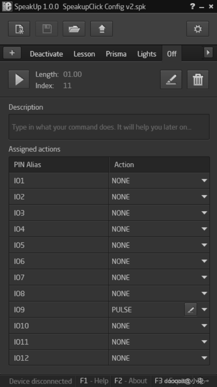This screenshot has height=387, width=217.
Task: Play the Off voice command
Action: [x=19, y=80]
